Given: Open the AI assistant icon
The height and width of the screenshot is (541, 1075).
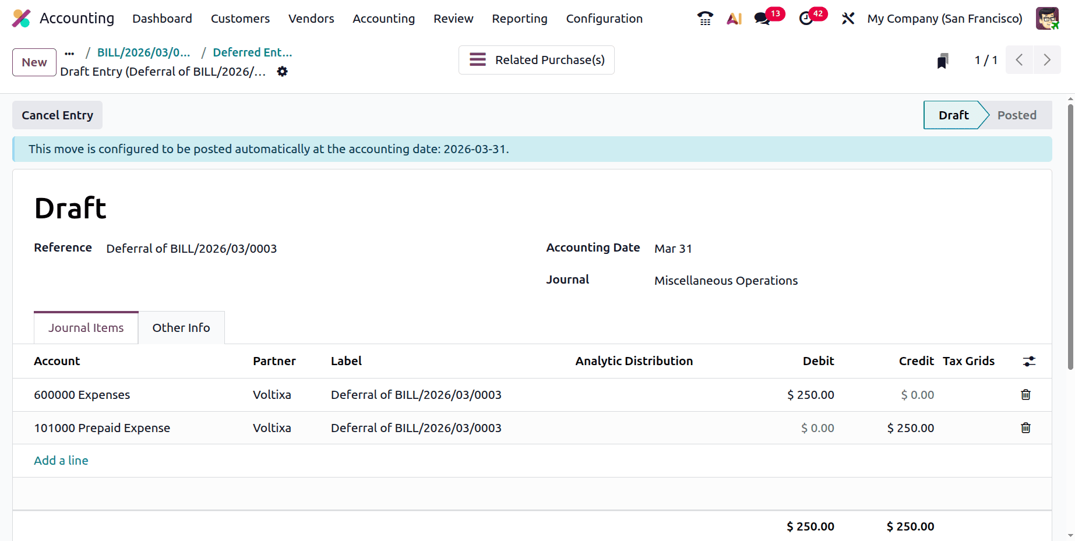Looking at the screenshot, I should pos(734,19).
